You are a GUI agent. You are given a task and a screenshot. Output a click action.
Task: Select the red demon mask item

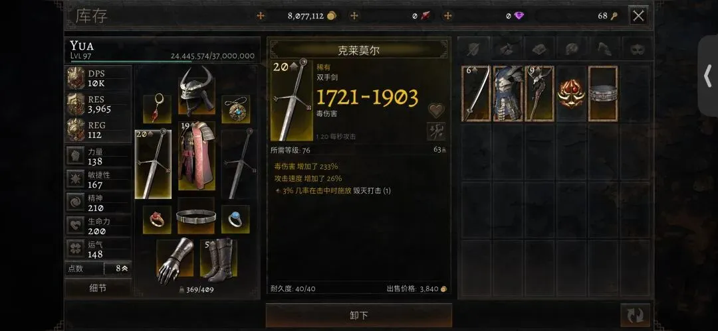(571, 94)
